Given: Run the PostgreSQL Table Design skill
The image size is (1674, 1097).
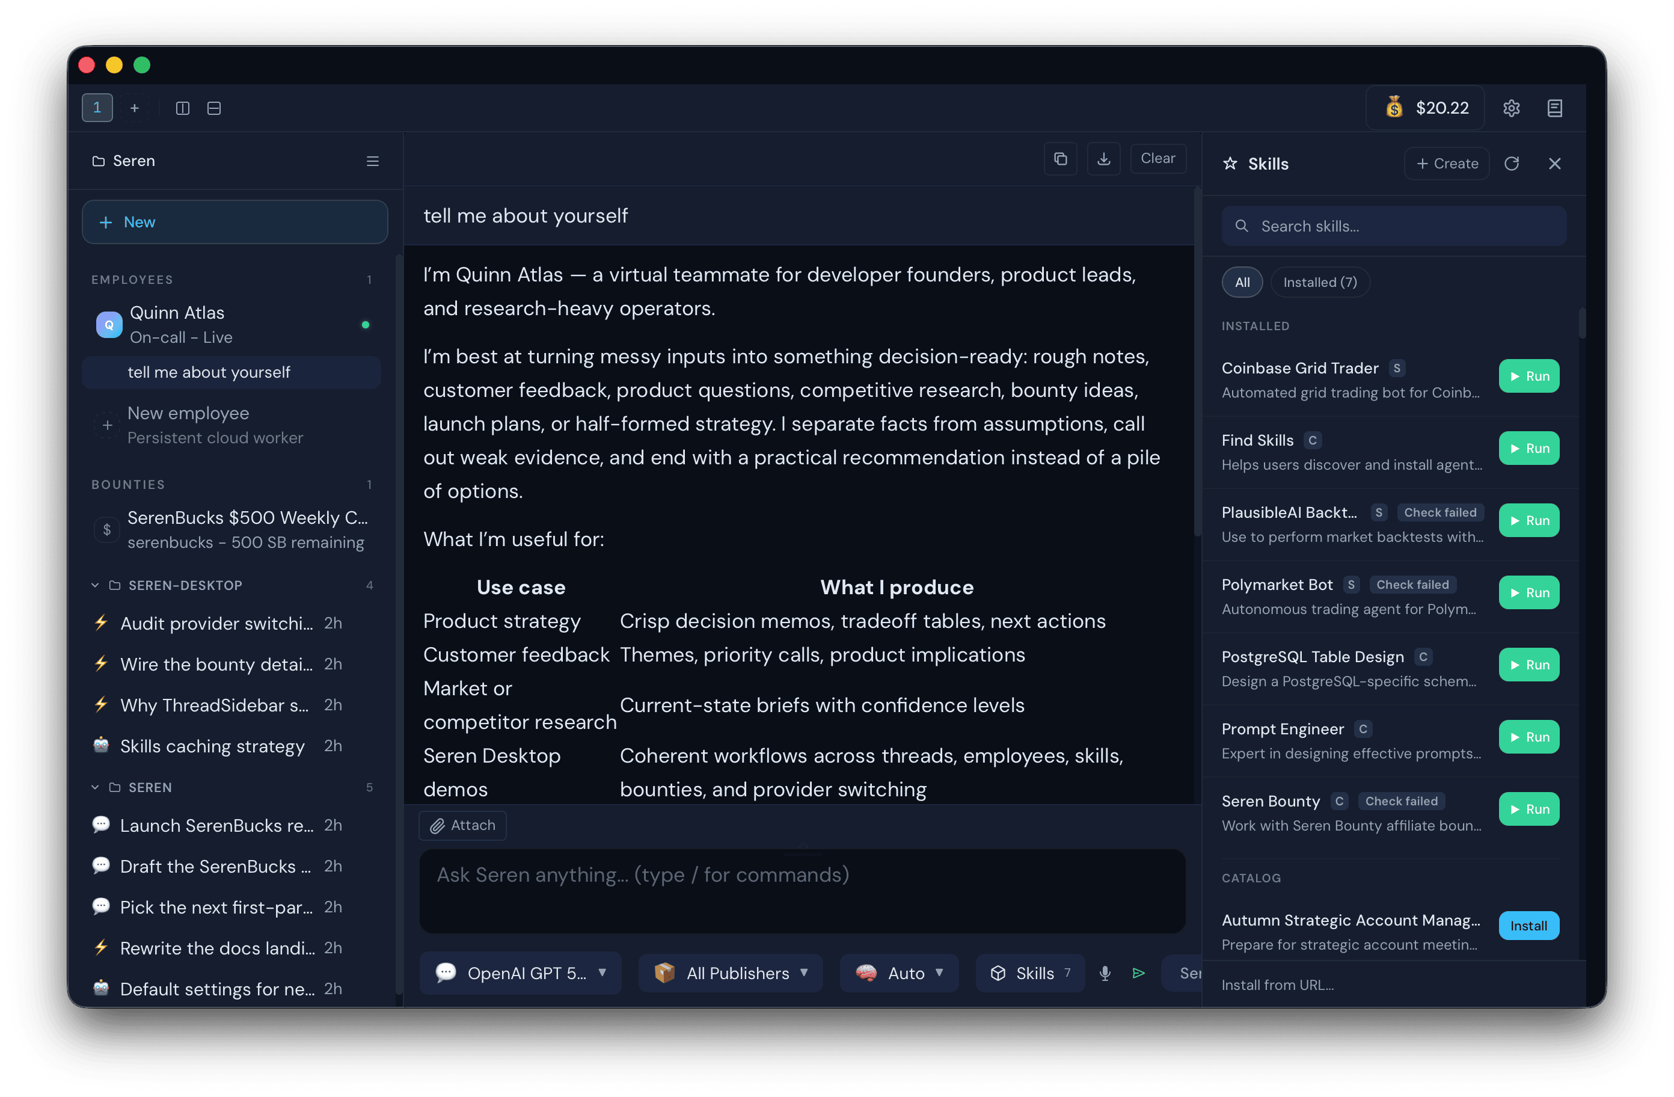Looking at the screenshot, I should pyautogui.click(x=1528, y=664).
